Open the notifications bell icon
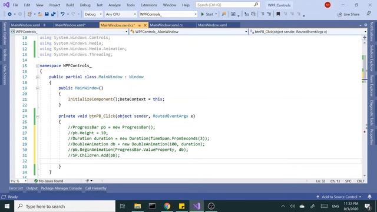Viewport: 377px width, 212px height. point(369,197)
